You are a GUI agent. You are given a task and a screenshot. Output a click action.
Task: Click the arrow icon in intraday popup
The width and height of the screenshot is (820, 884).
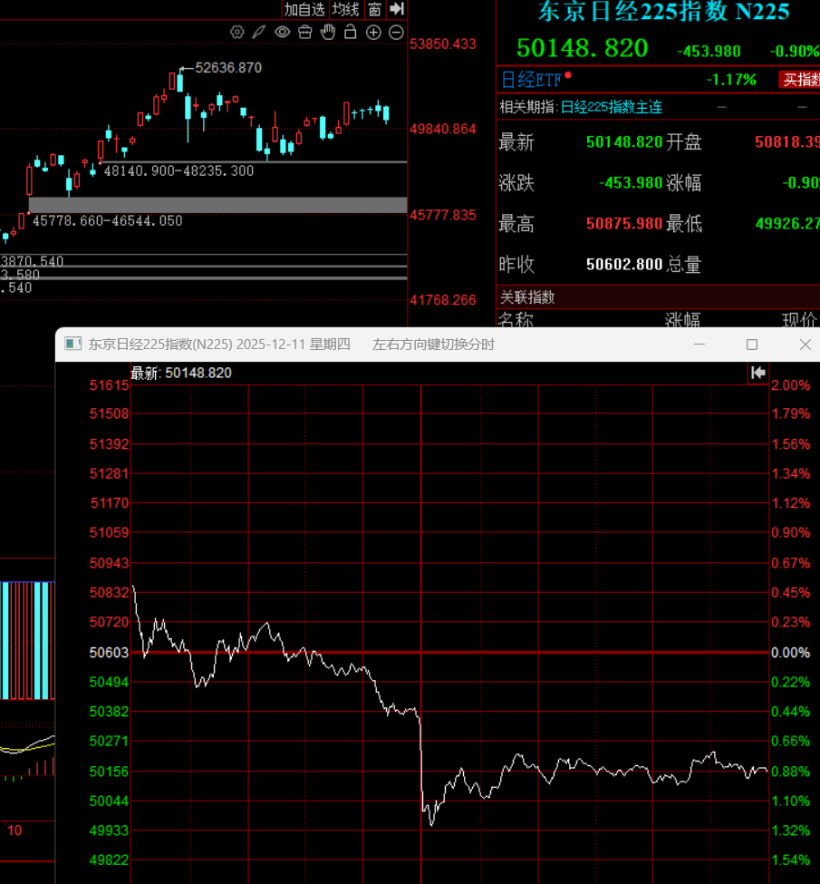757,373
